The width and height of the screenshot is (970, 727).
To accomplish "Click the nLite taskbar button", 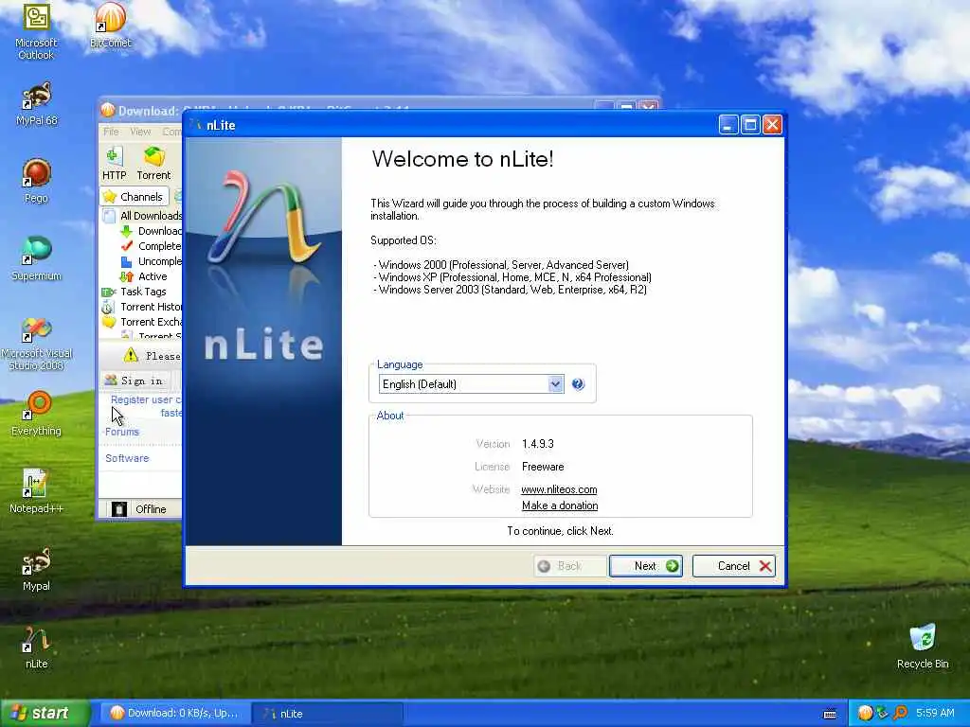I will coord(328,714).
